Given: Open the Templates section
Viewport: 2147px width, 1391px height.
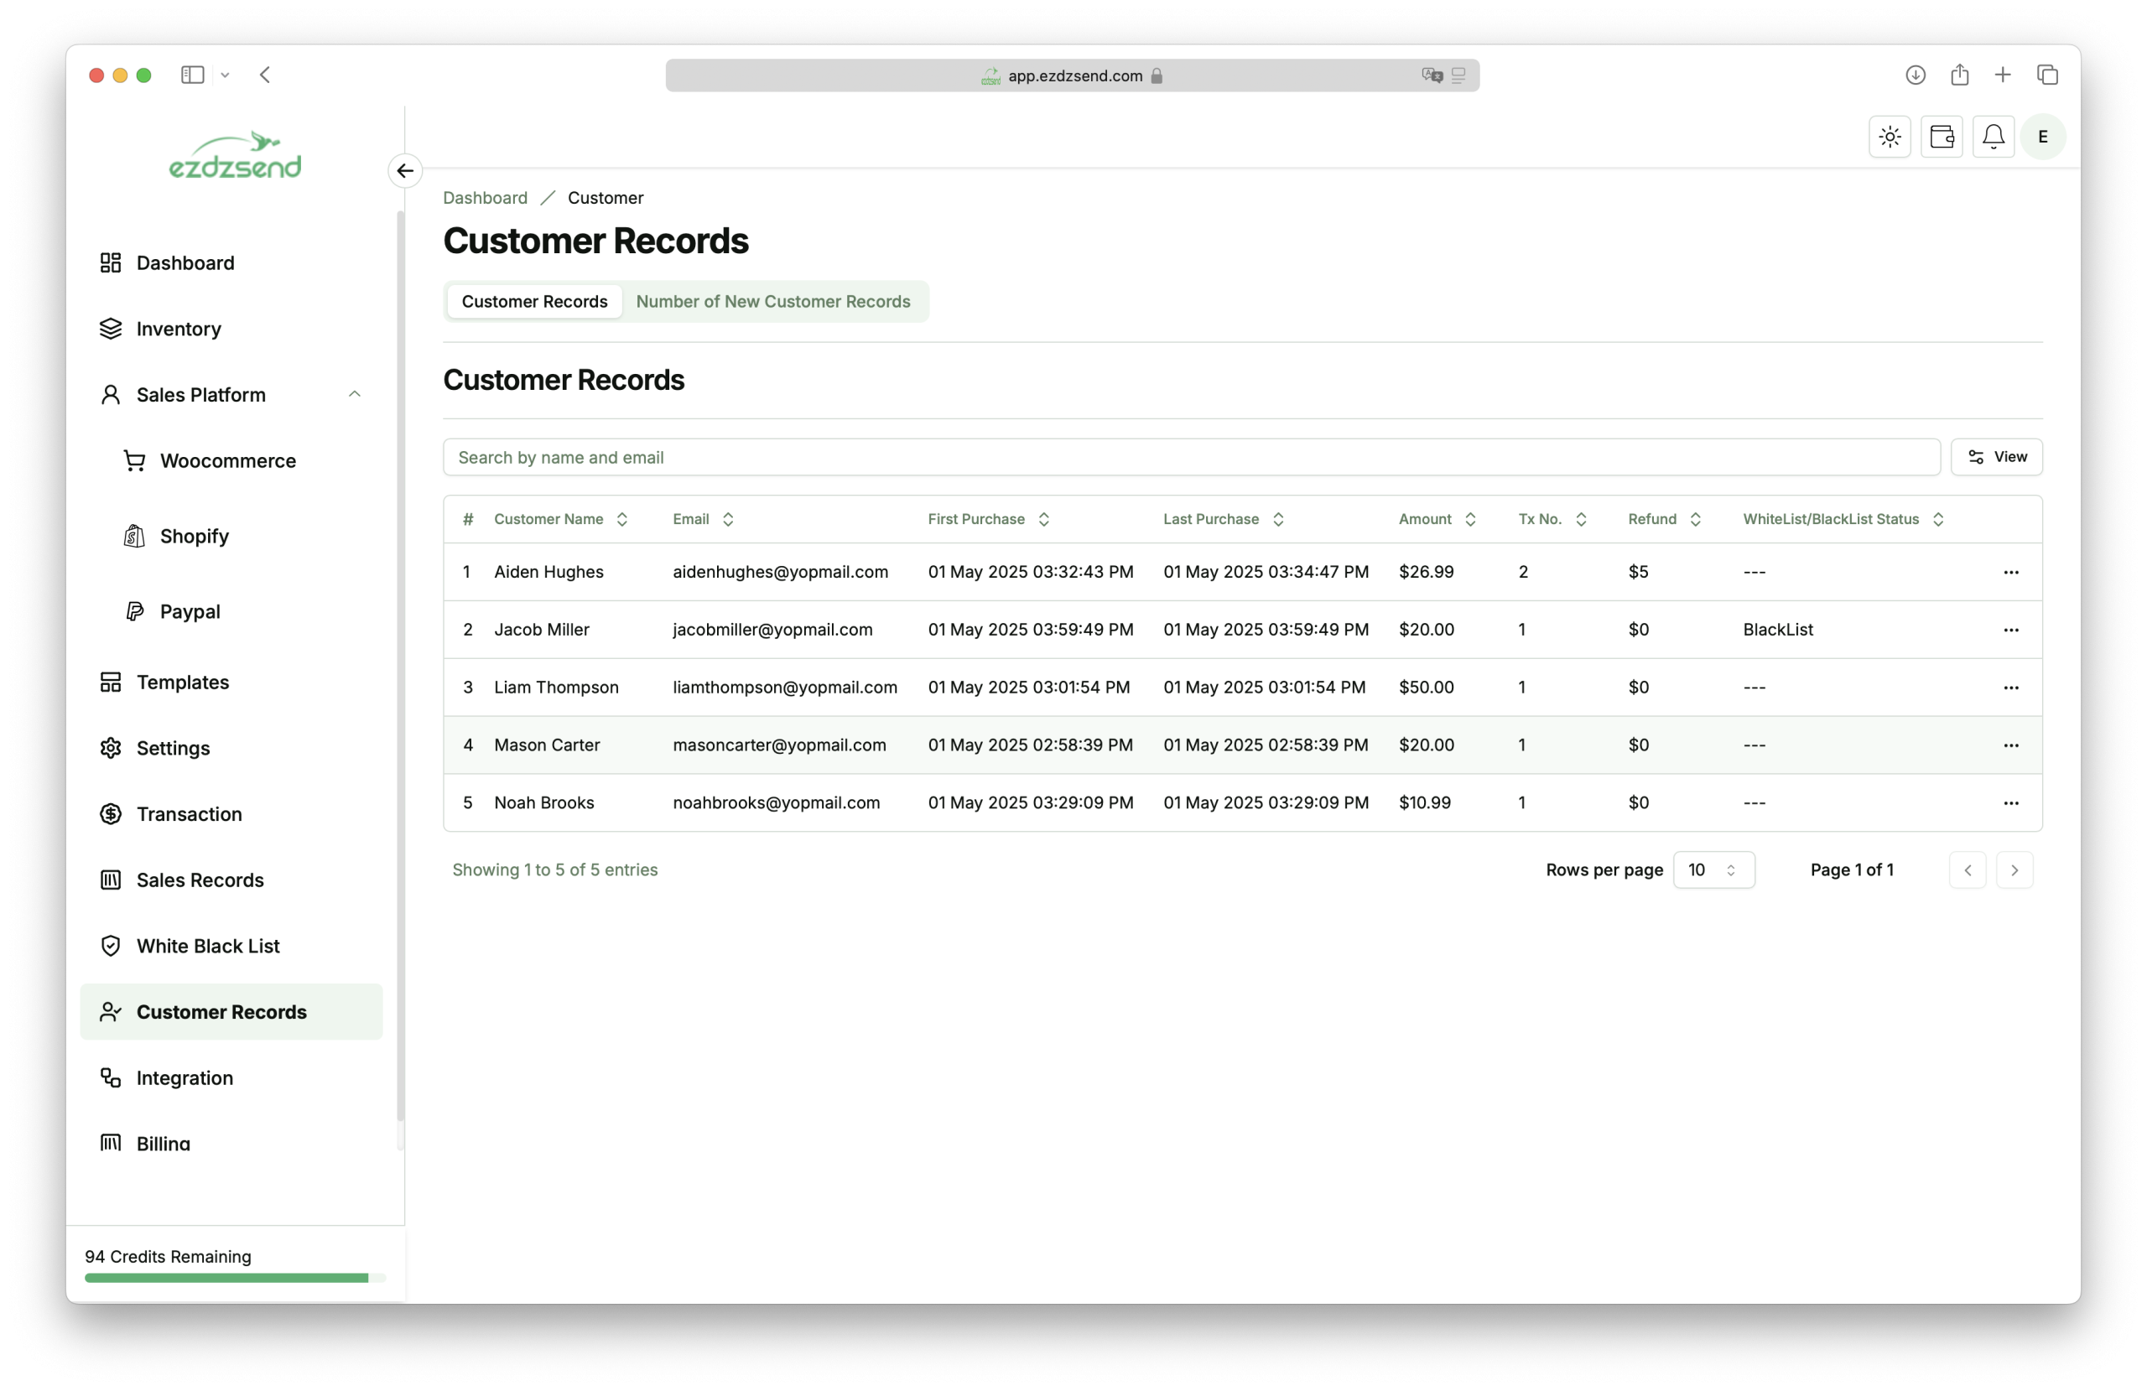Looking at the screenshot, I should click(182, 682).
